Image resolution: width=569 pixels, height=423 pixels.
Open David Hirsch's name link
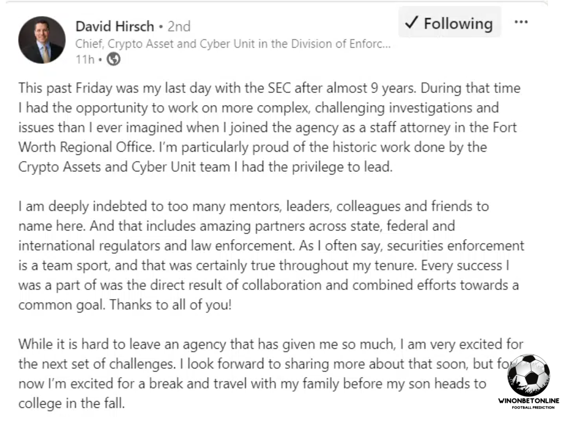114,26
